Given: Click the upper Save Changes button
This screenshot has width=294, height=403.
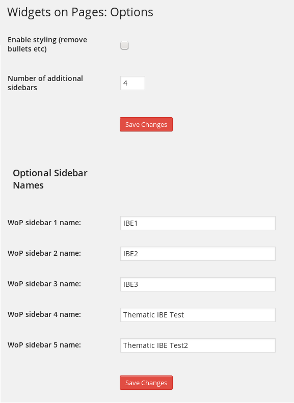Looking at the screenshot, I should [146, 124].
